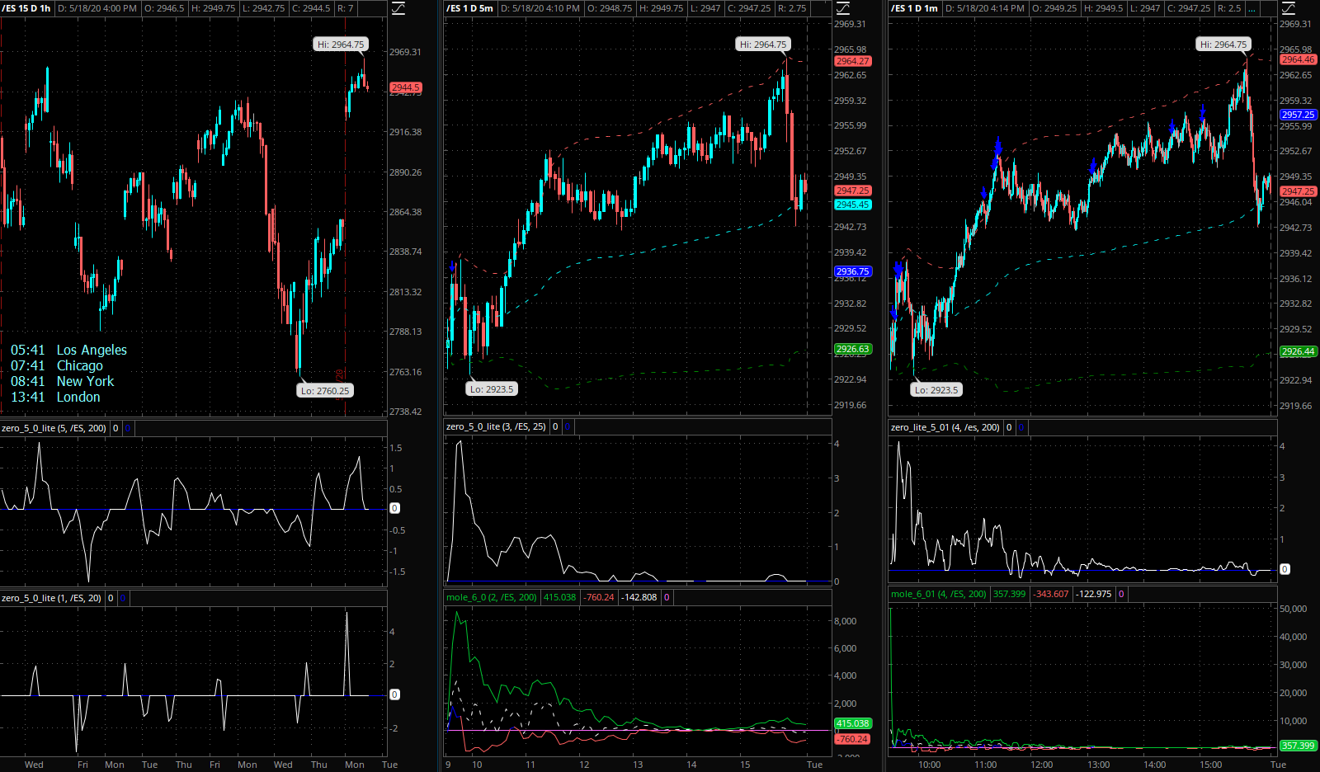Click the blue icon beside zero_5_0_lite (1, /ES, 20)

[x=123, y=598]
